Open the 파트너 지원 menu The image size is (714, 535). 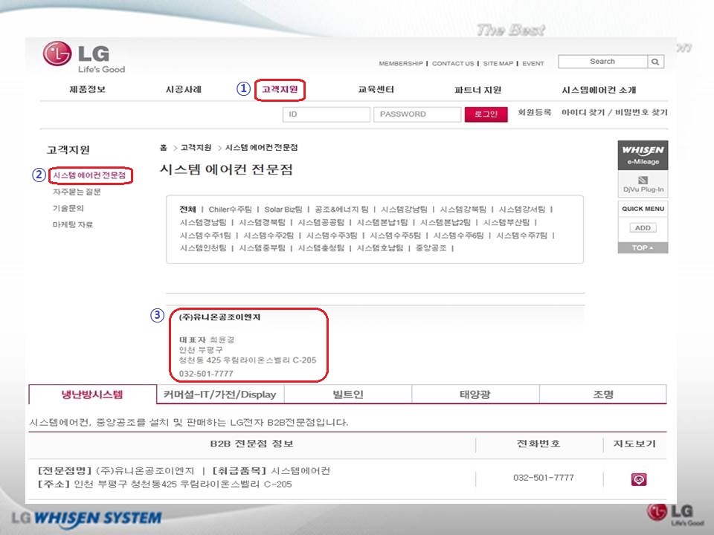click(x=477, y=90)
